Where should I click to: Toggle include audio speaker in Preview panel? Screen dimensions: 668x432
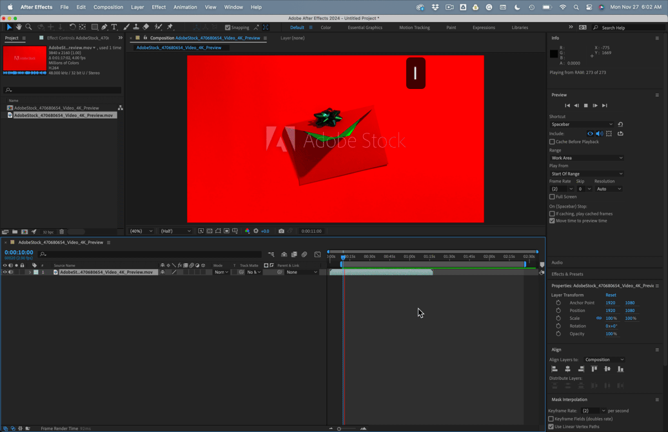(600, 133)
